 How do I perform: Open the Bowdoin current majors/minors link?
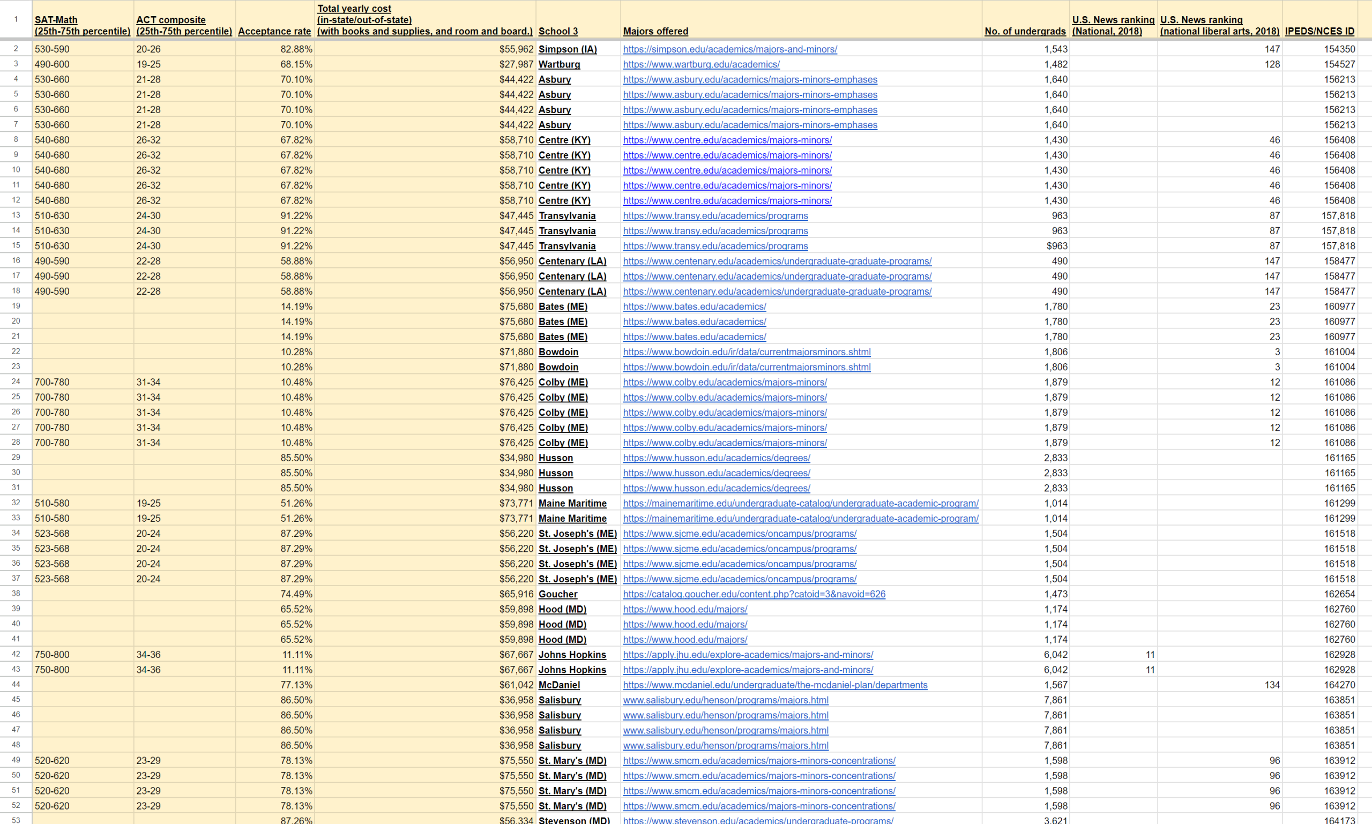click(x=747, y=351)
